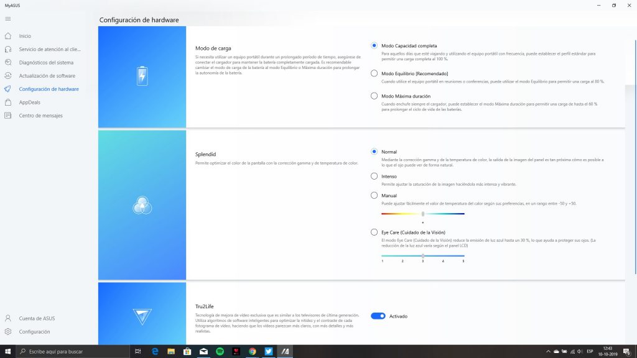Click the network icon in system tray
Viewport: 637px width, 358px height.
[x=572, y=352]
